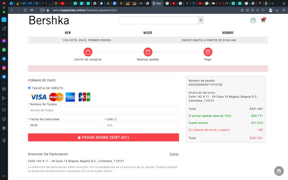Open a new tab with plus button
288x180 pixels.
coord(272,4)
